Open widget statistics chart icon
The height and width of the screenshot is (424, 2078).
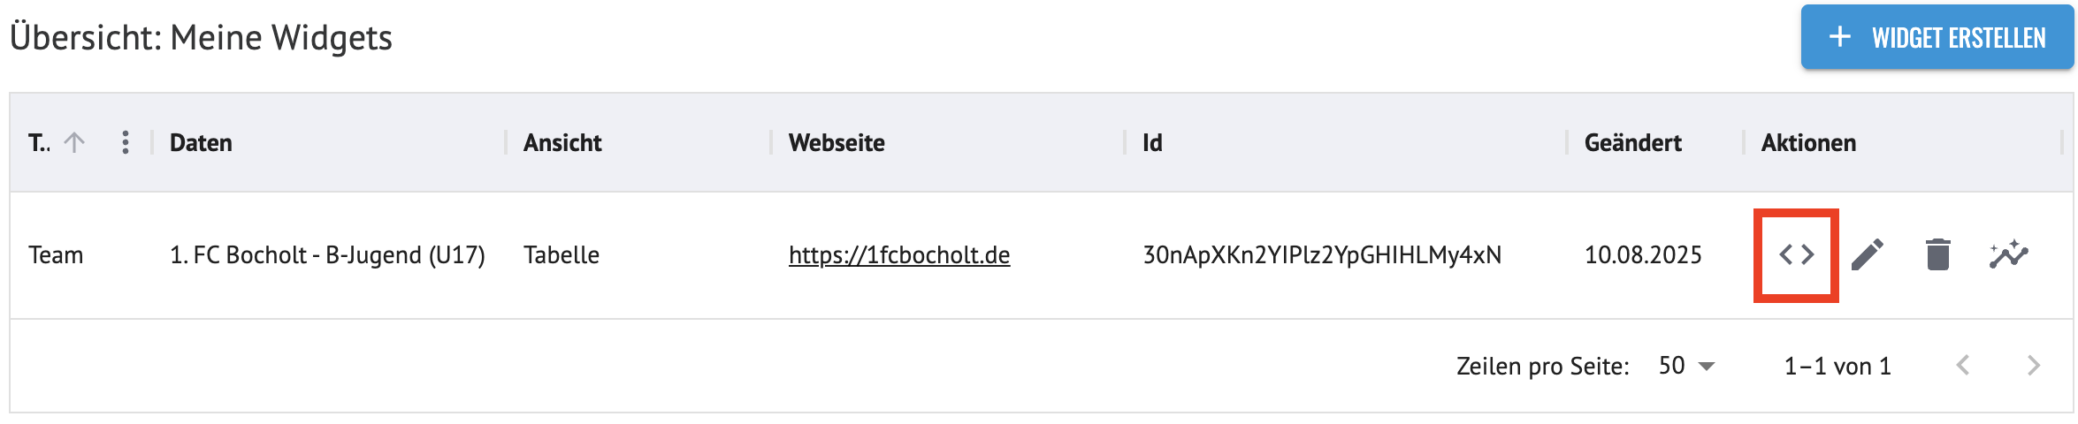2008,255
